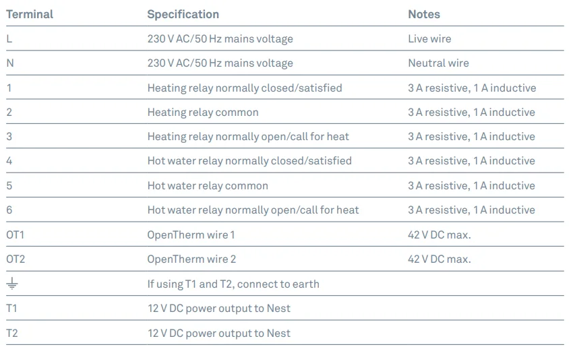Click the Neutral wire note
The image size is (575, 347).
coord(438,63)
